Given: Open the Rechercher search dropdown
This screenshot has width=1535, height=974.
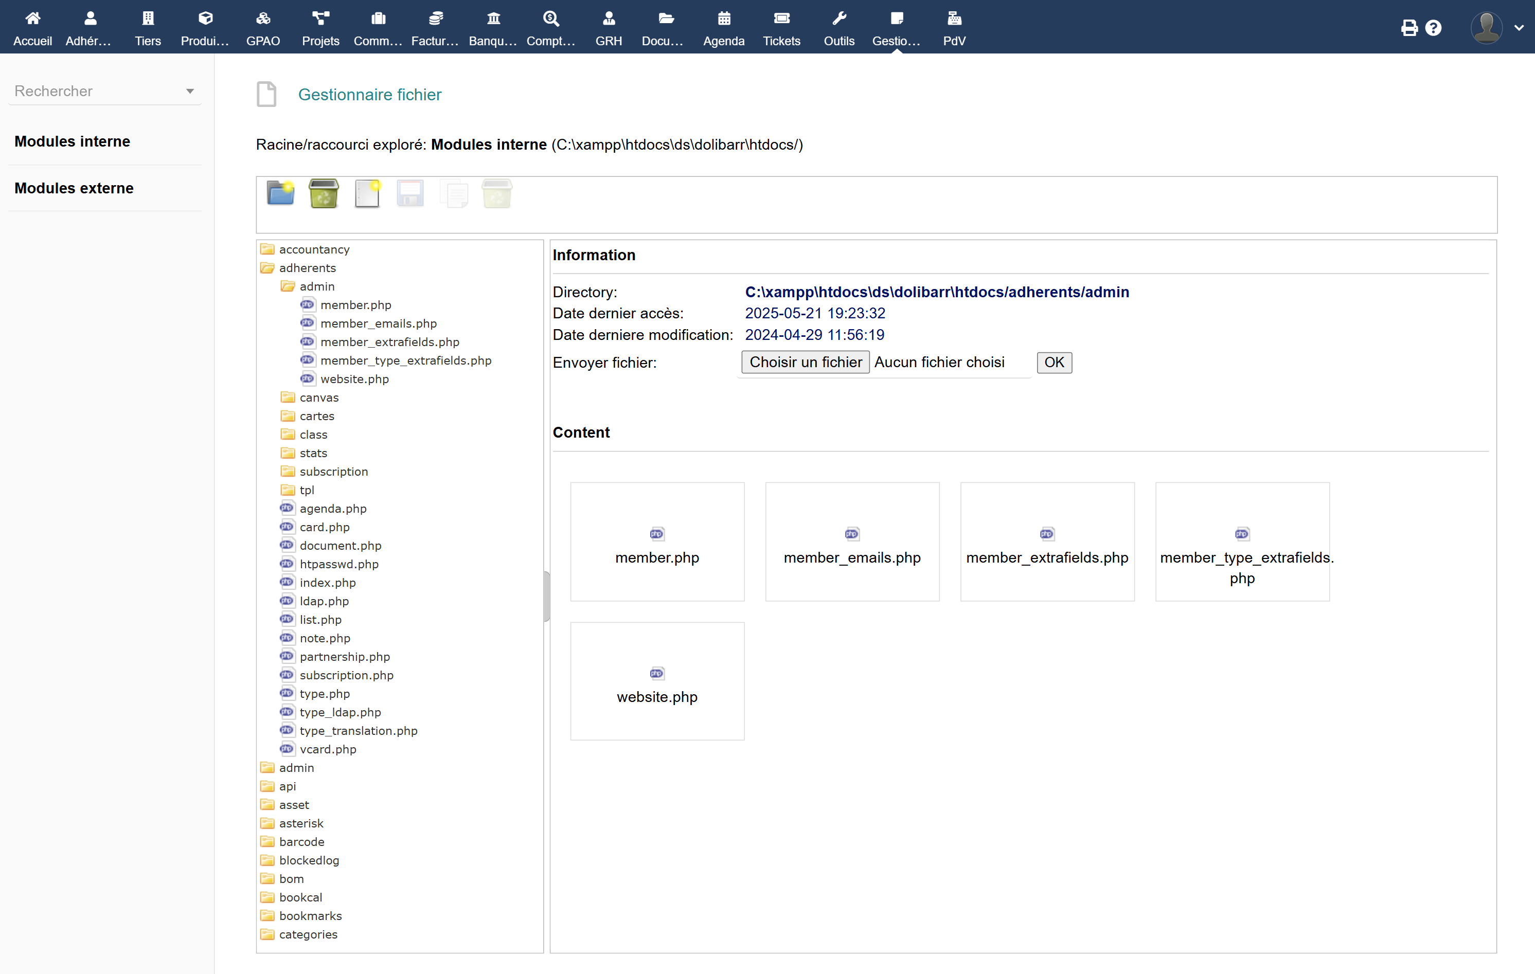Looking at the screenshot, I should pyautogui.click(x=104, y=91).
